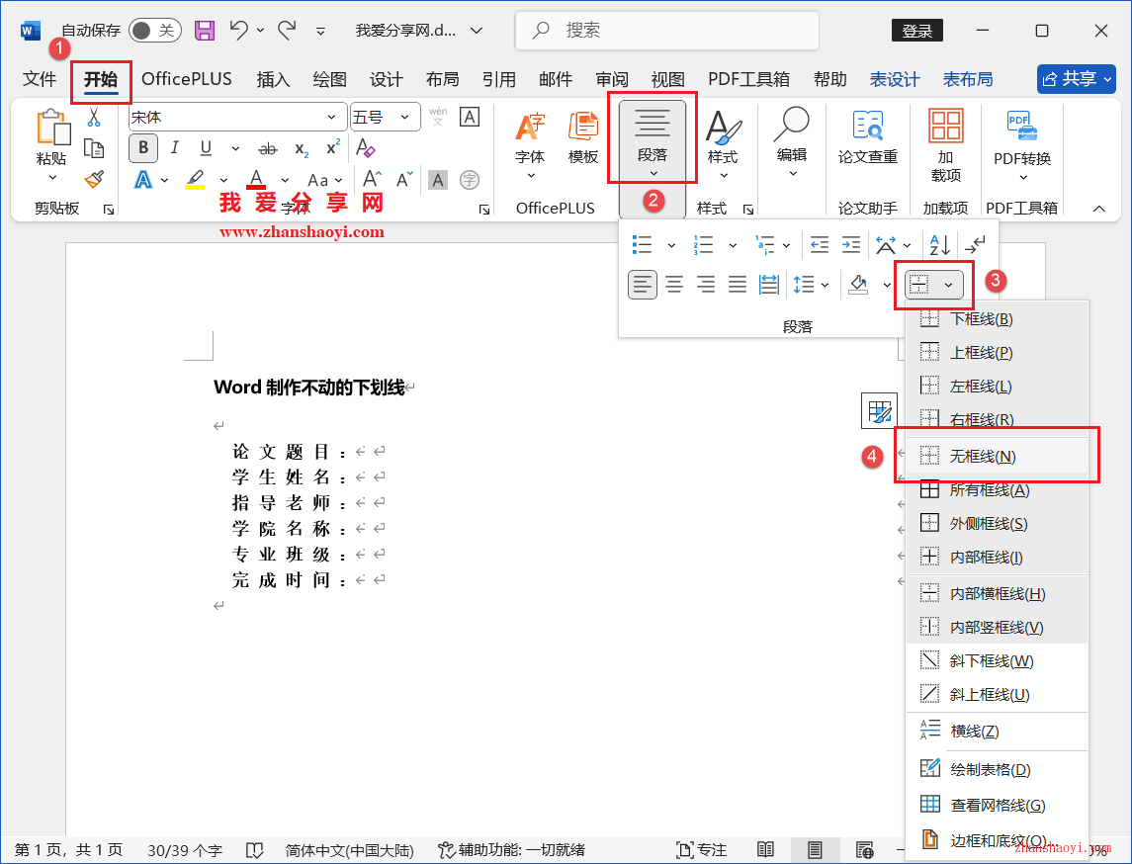Switch to 表设计 tab
The height and width of the screenshot is (864, 1132).
coord(895,79)
